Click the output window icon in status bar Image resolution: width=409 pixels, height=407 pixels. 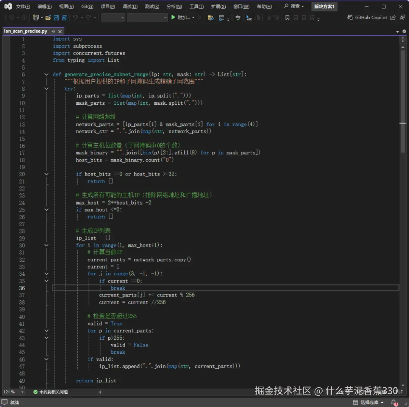[5, 402]
